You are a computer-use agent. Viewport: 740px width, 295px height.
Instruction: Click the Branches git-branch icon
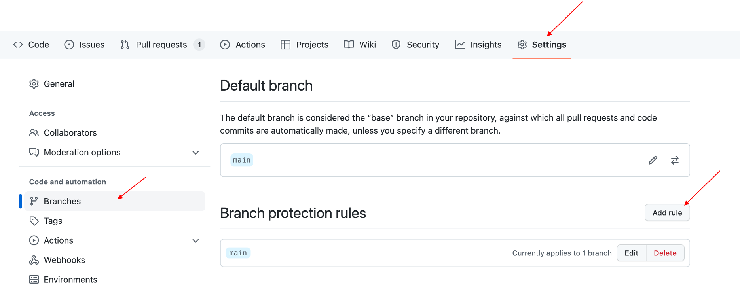34,201
